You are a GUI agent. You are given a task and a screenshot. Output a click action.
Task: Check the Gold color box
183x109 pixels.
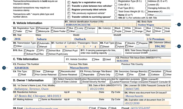point(163,31)
